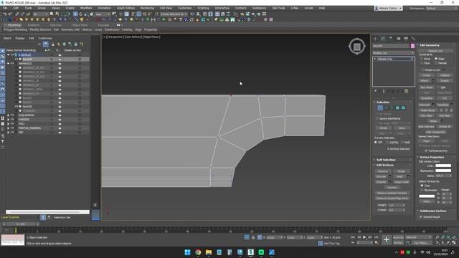Expand the ESQUADRIAS layer
This screenshot has width=459, height=258.
click(8, 115)
